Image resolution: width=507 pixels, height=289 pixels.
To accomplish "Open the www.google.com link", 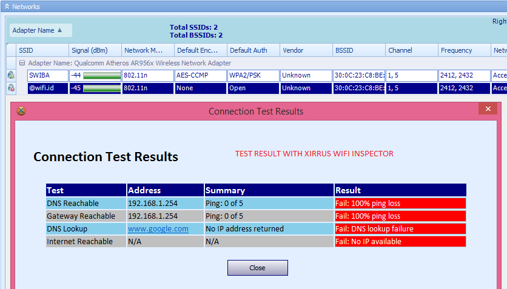I will [158, 229].
